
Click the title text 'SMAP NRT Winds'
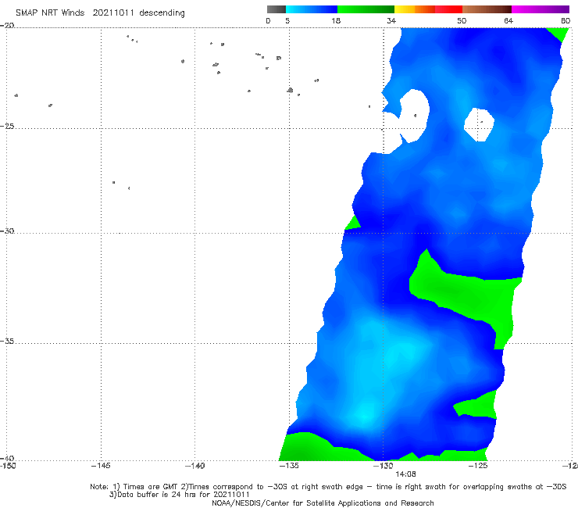point(50,13)
